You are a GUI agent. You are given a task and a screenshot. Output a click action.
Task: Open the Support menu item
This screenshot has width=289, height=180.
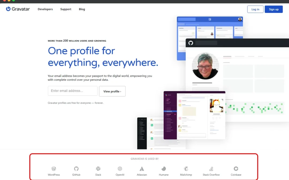point(66,9)
